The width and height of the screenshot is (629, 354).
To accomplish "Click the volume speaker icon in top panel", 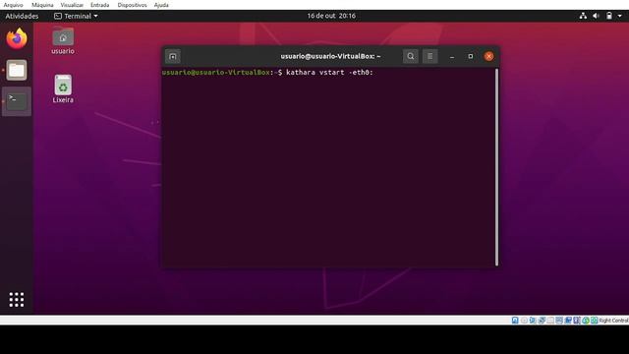I will click(597, 16).
